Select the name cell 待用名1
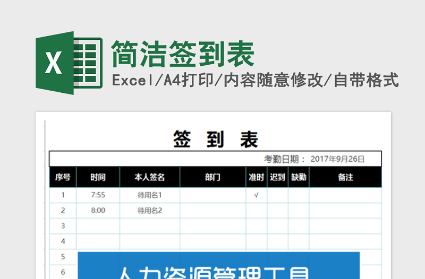Image resolution: width=425 pixels, height=279 pixels. click(x=150, y=195)
